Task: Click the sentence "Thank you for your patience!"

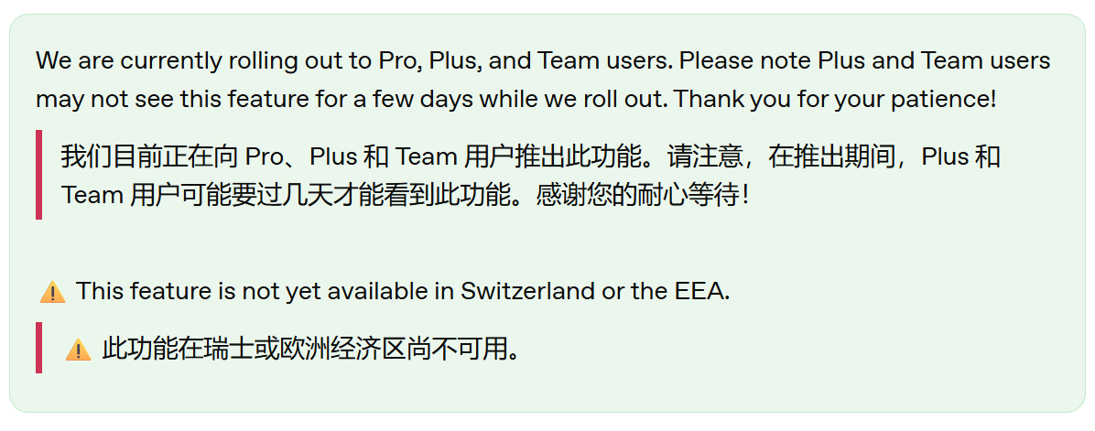Action: pos(836,99)
